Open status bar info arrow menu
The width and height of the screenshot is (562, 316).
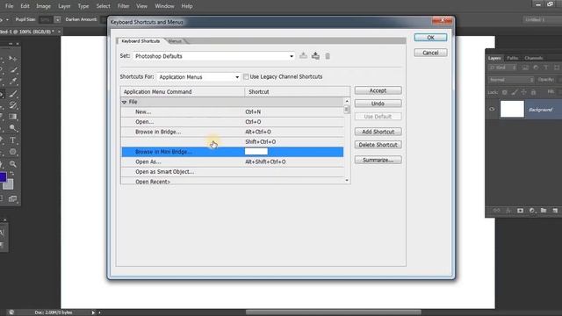(x=93, y=312)
